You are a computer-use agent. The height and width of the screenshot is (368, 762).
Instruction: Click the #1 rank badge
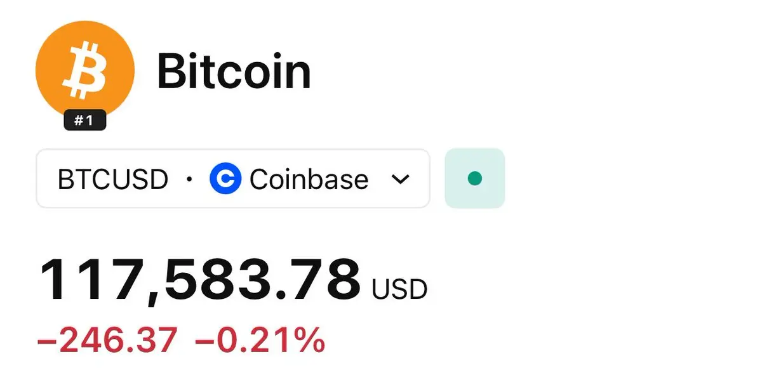click(x=85, y=120)
